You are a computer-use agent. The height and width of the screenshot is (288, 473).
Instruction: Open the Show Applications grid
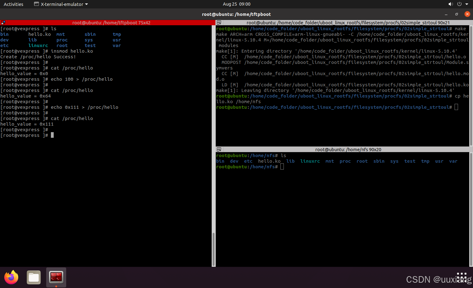(462, 277)
